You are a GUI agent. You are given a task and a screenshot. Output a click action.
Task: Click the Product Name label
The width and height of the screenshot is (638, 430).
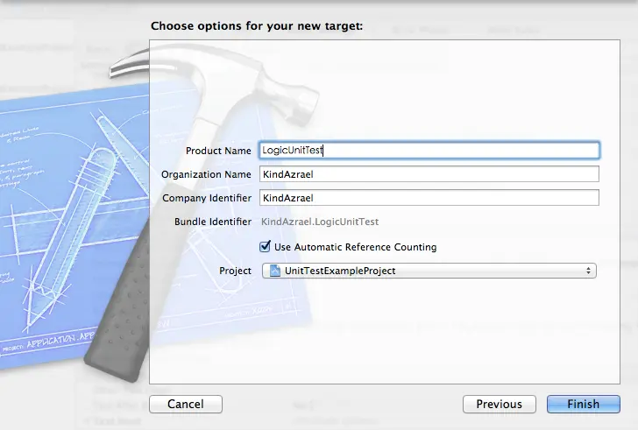[218, 151]
